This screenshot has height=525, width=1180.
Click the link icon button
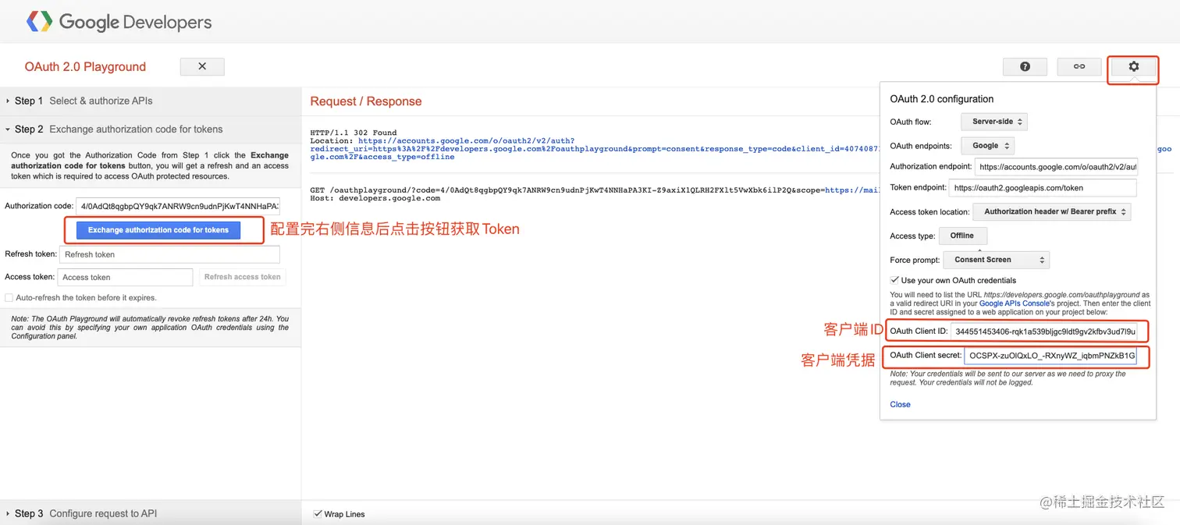click(x=1079, y=67)
